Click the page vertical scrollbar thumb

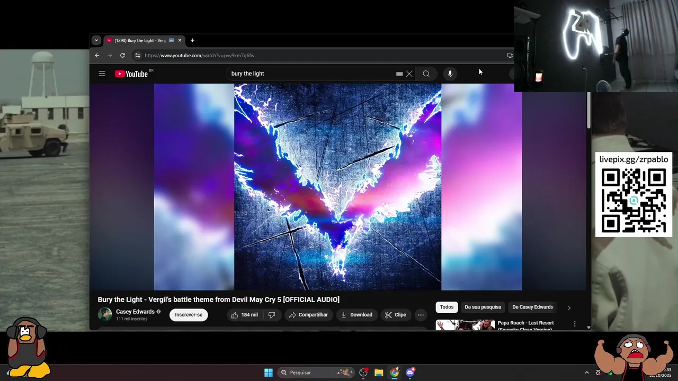point(588,110)
